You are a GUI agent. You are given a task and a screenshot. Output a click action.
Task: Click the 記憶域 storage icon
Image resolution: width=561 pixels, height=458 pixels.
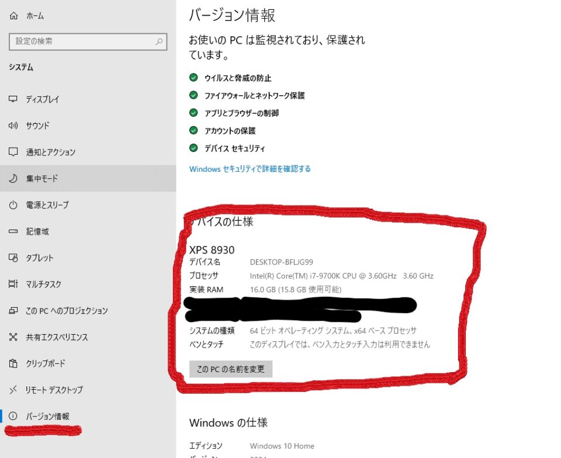coord(15,231)
